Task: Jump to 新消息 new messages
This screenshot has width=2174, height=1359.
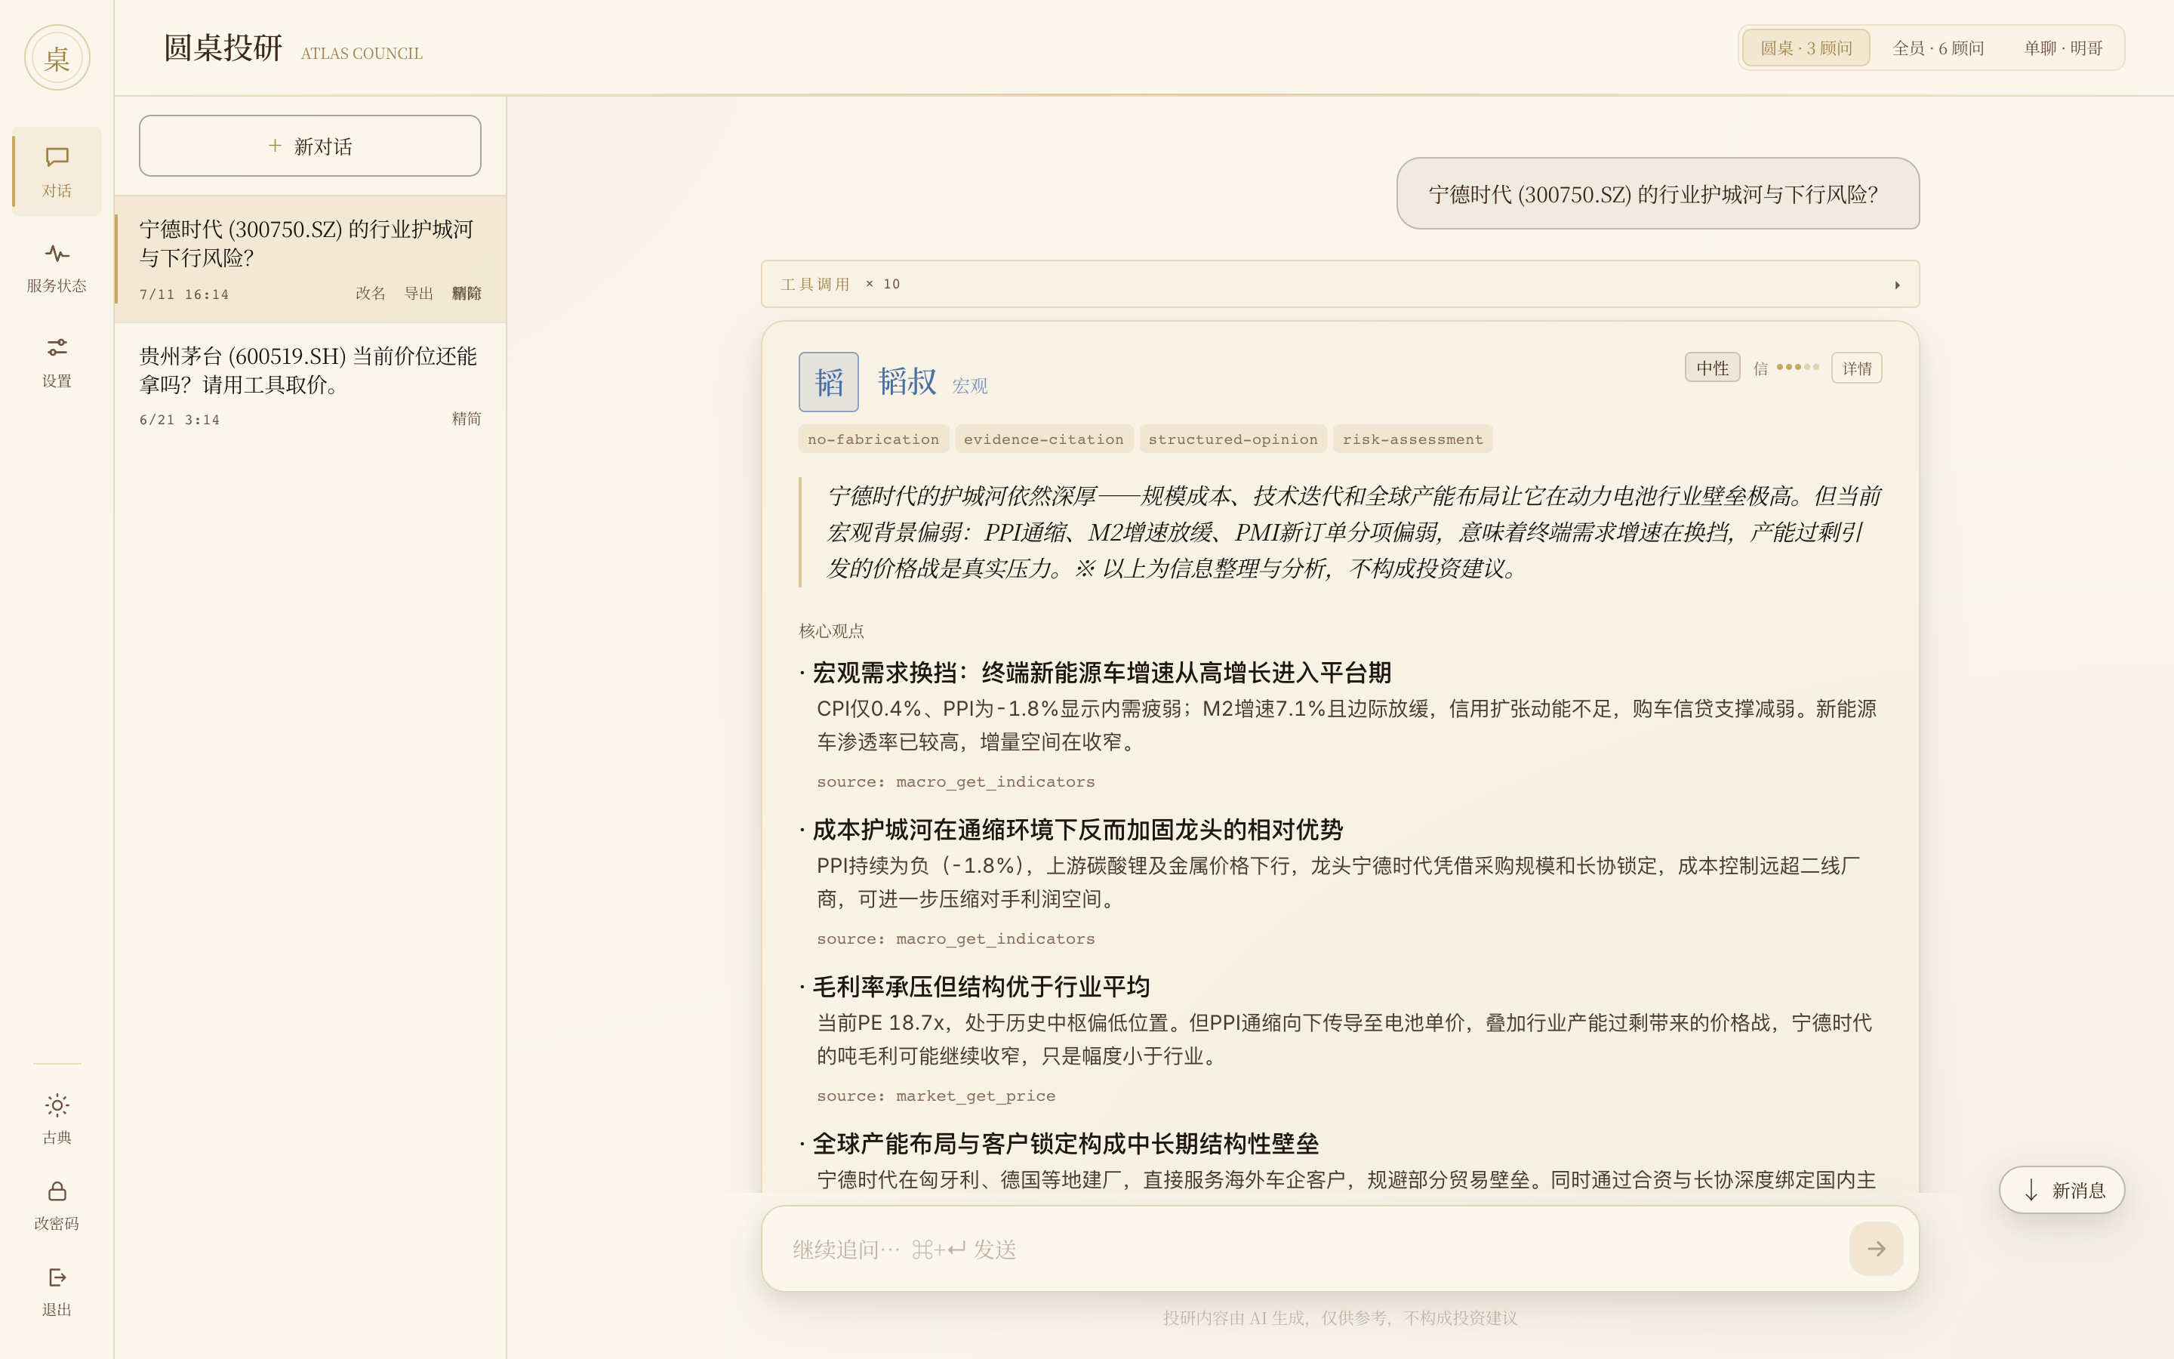Action: pyautogui.click(x=2062, y=1190)
